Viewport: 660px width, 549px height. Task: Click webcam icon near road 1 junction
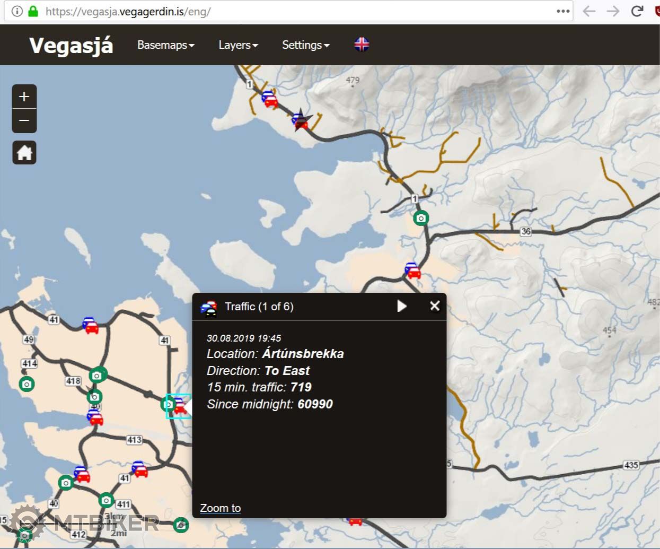point(421,218)
